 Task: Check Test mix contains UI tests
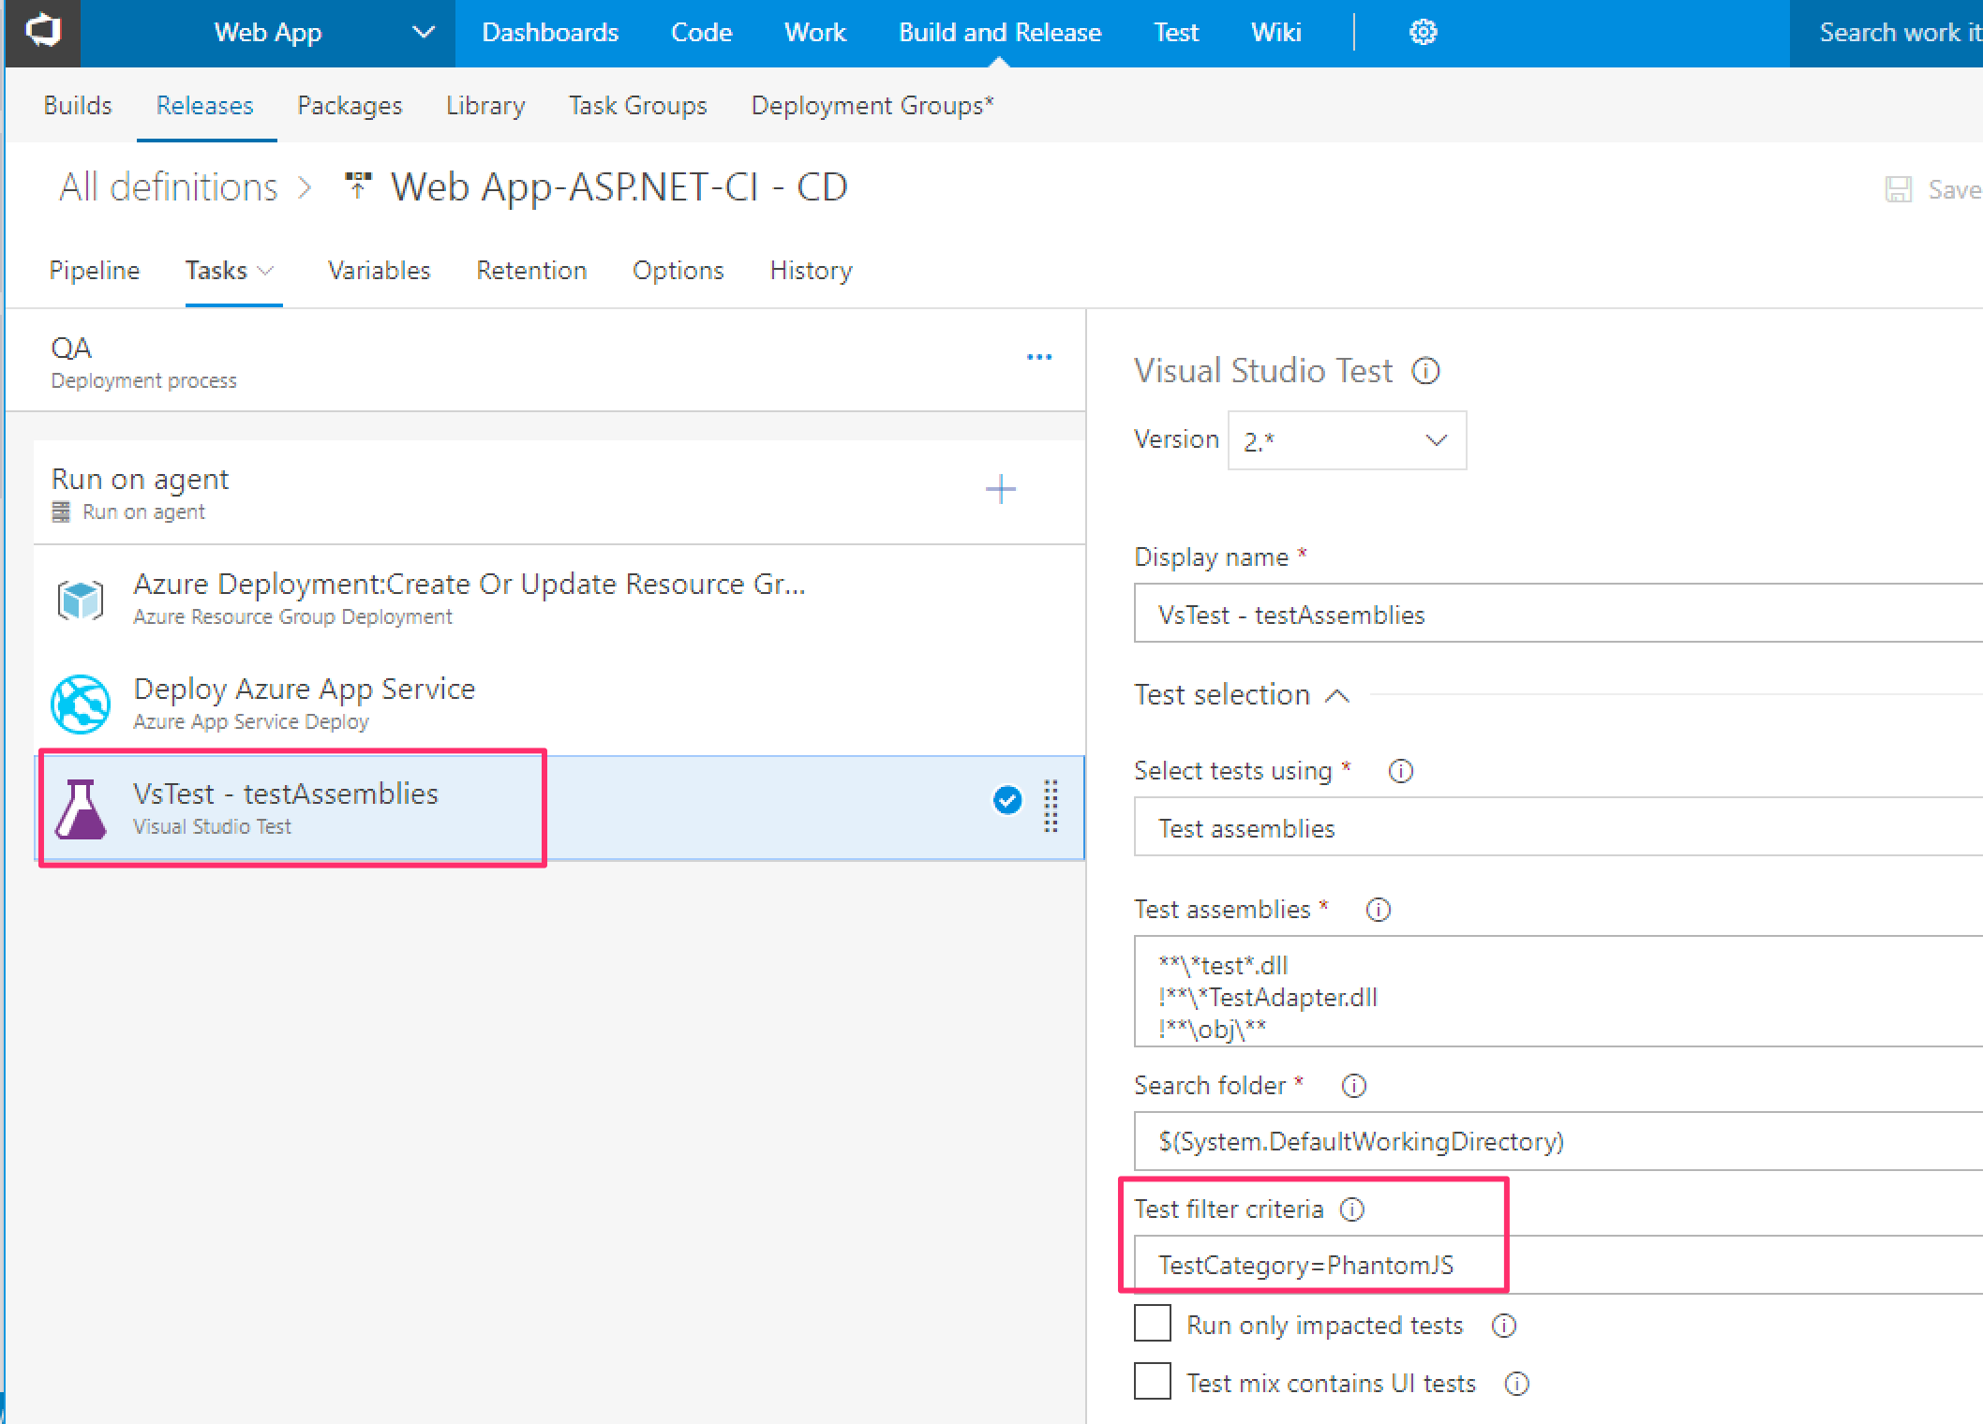[1153, 1382]
